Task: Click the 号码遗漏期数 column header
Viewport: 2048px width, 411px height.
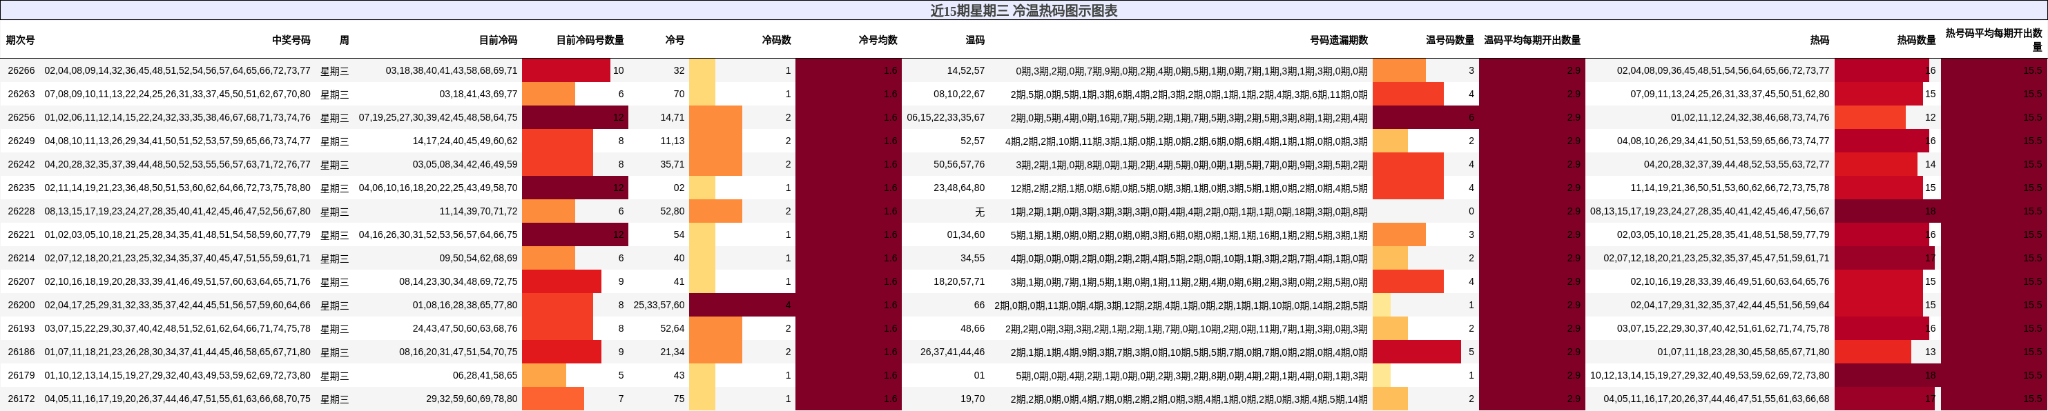Action: click(1339, 40)
